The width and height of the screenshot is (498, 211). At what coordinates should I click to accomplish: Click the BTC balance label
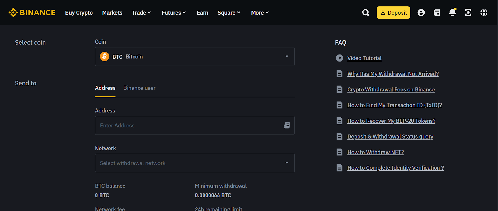[x=110, y=186]
